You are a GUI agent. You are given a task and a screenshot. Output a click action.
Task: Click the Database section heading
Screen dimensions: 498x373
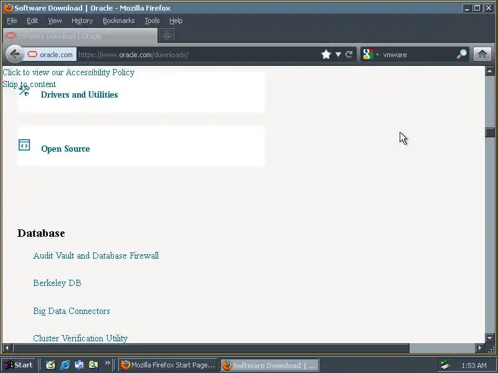pyautogui.click(x=41, y=233)
